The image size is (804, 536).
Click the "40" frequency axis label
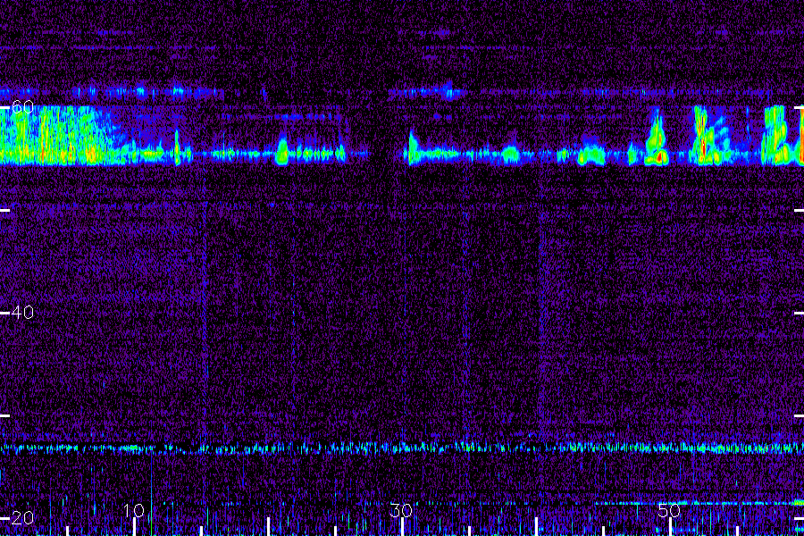tap(22, 312)
